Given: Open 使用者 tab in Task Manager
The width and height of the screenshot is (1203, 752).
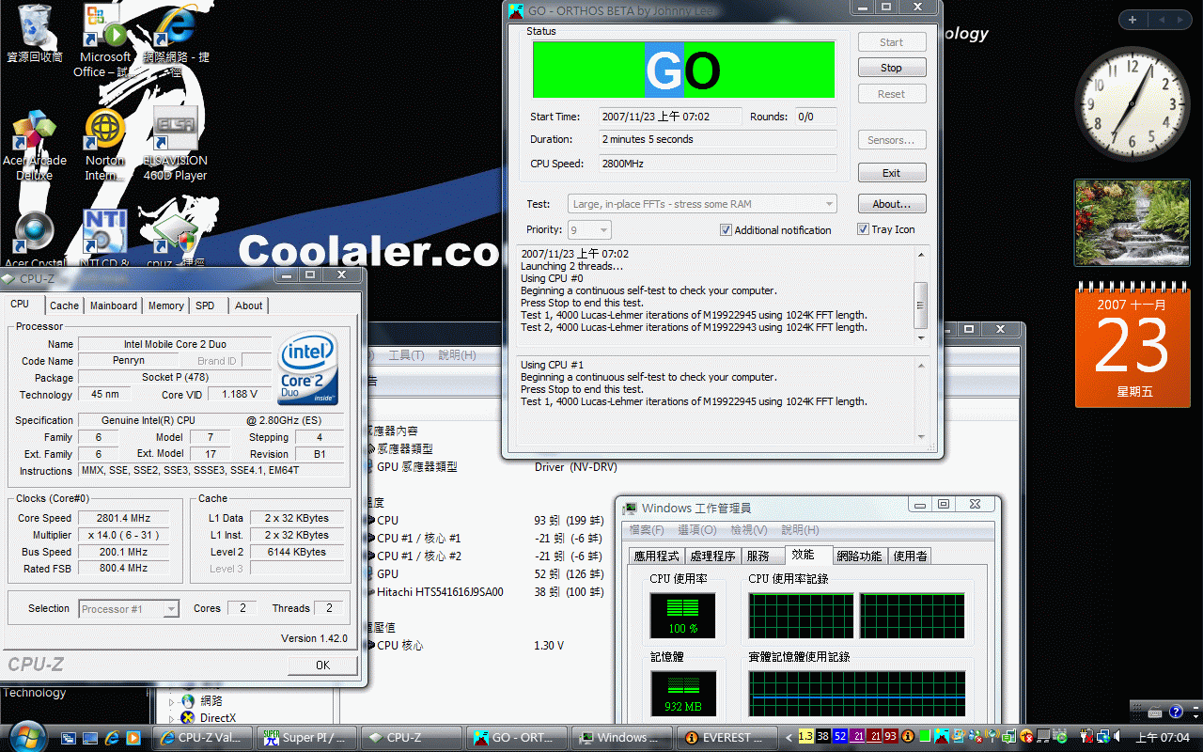Looking at the screenshot, I should (911, 556).
